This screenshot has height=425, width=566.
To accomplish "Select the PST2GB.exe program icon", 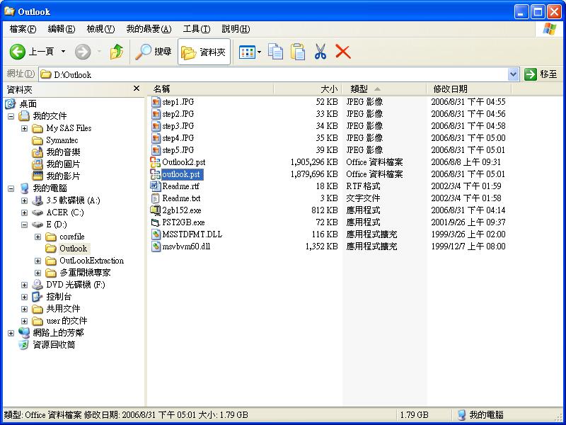I will point(155,222).
